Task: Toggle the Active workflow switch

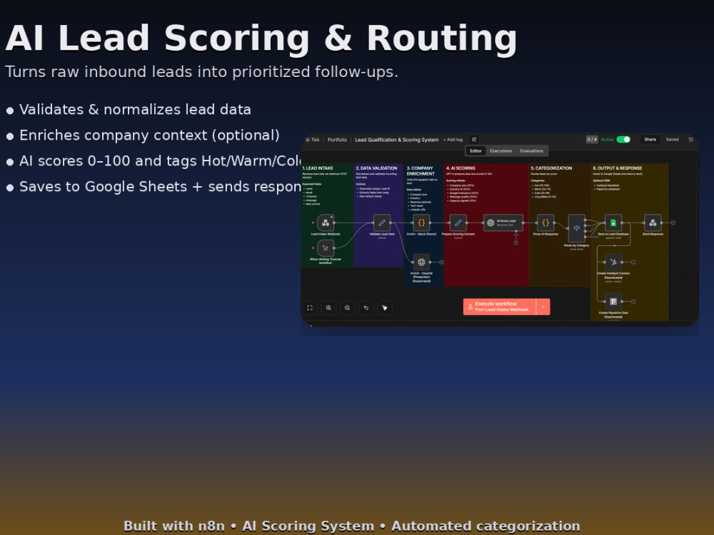Action: point(623,140)
